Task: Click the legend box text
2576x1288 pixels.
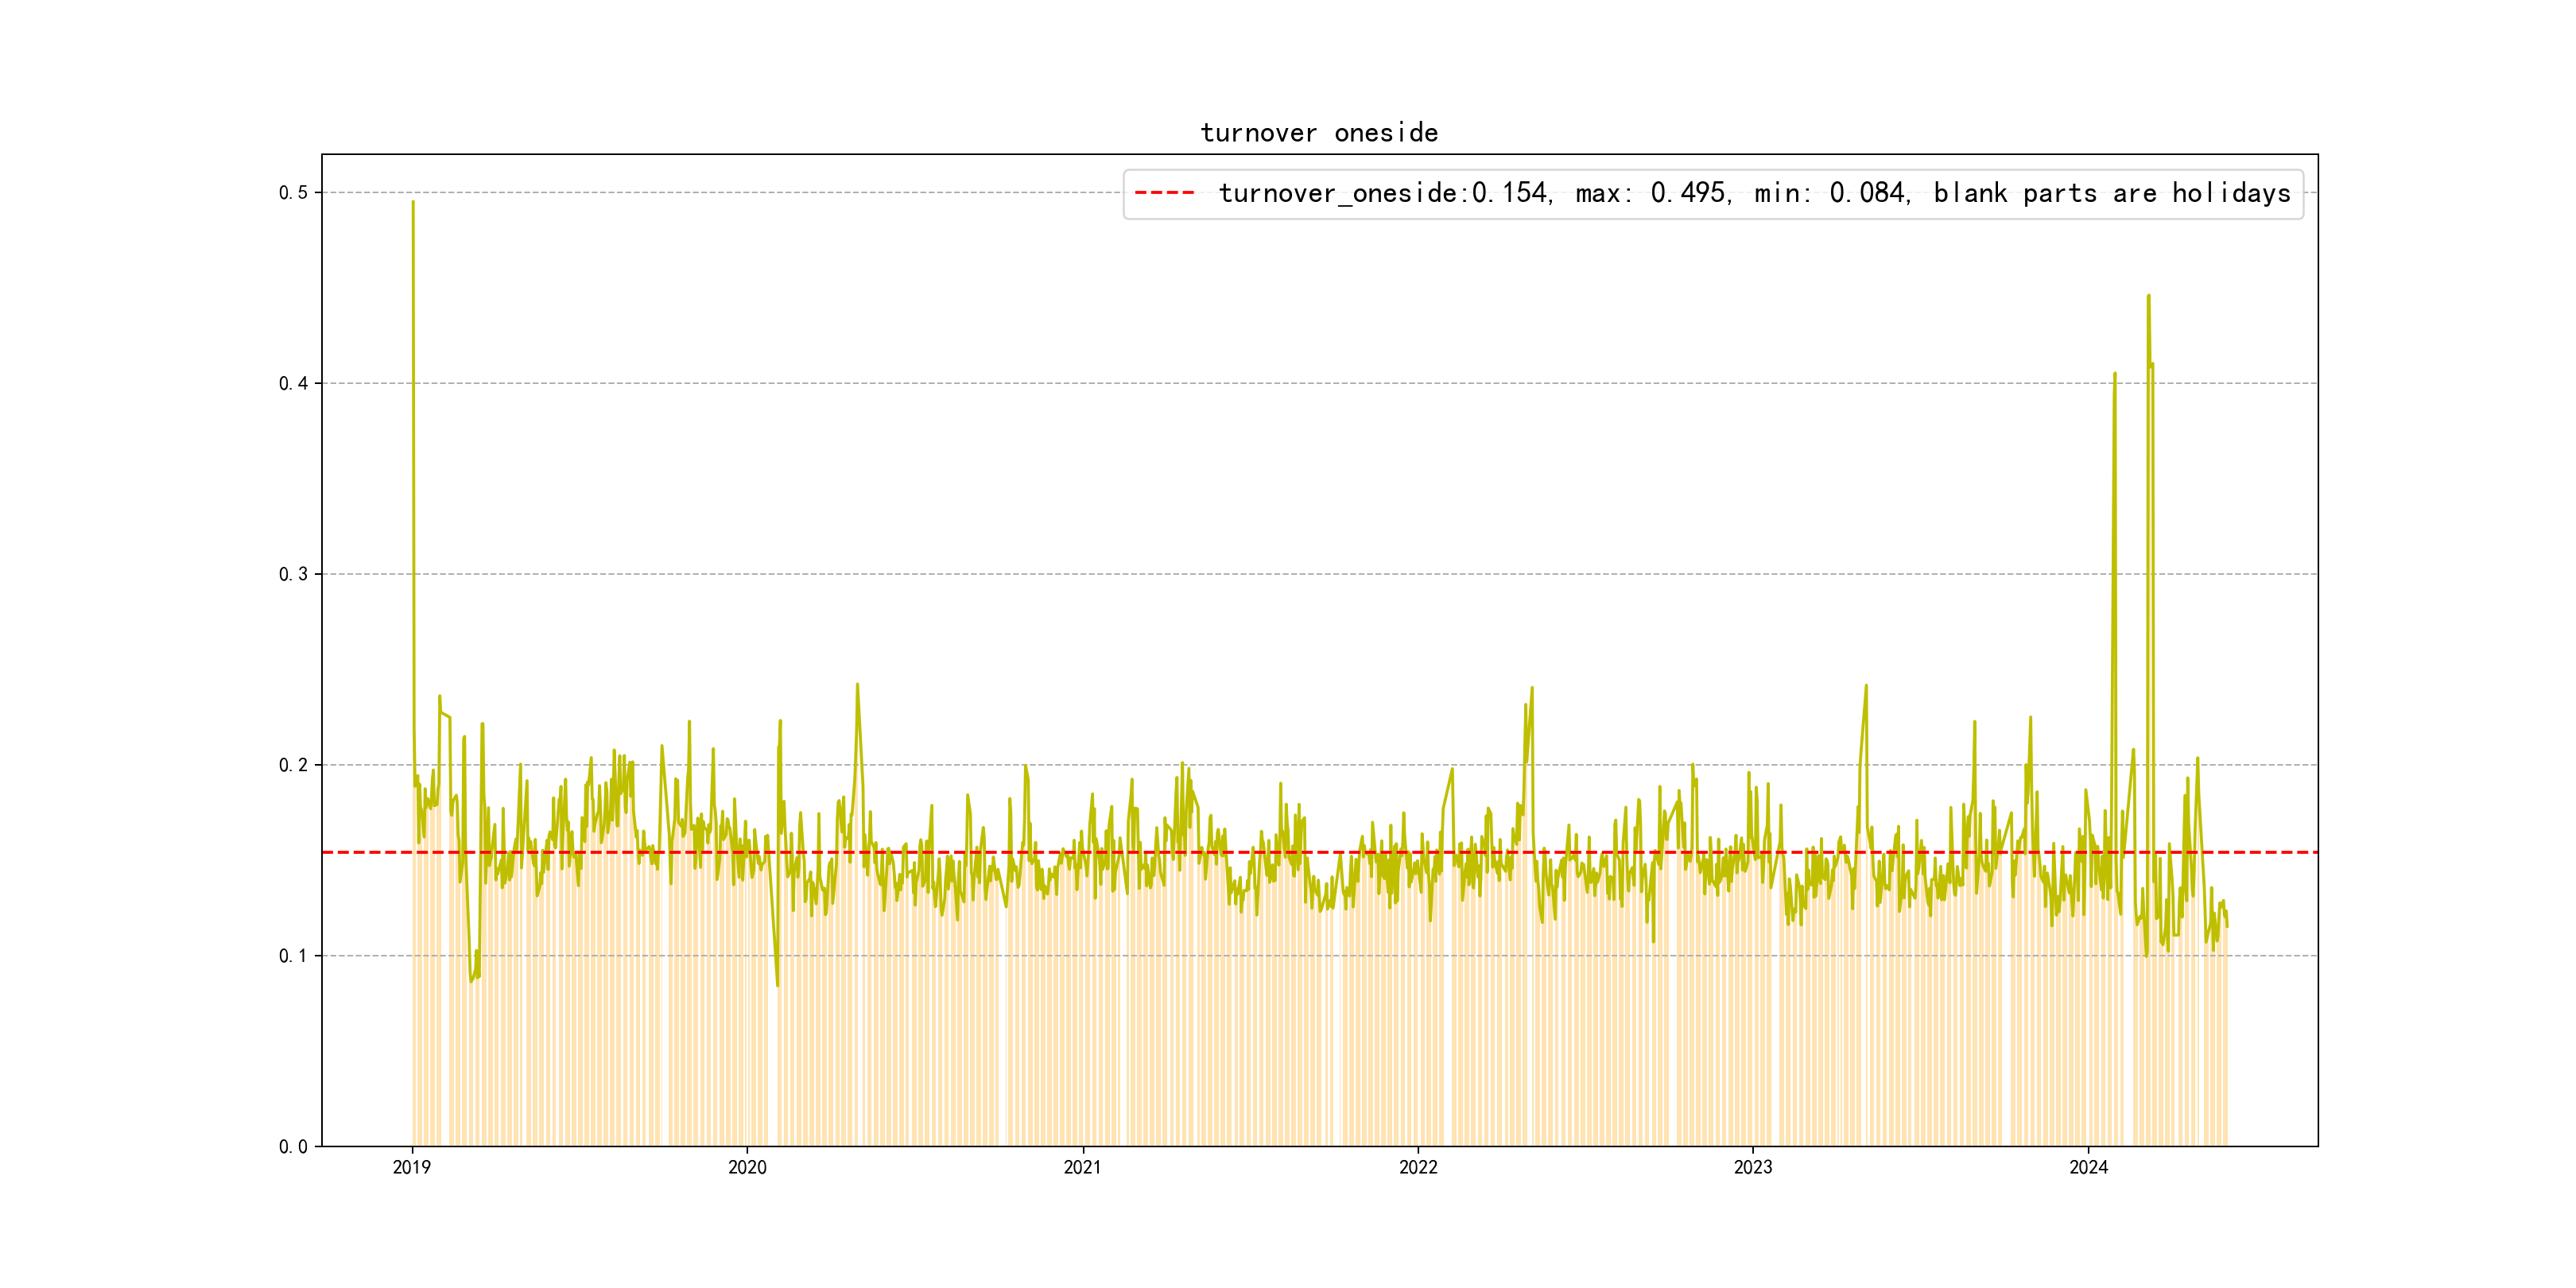Action: tap(1754, 193)
